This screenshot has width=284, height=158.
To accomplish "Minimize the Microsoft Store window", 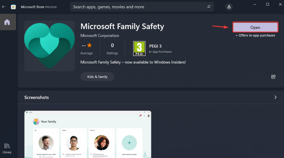I will pos(255,4).
